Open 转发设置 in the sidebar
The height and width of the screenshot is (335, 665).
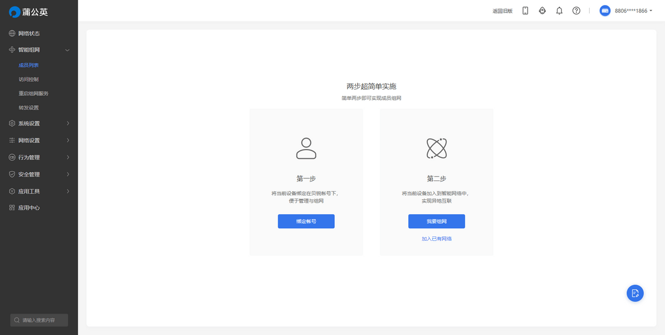(29, 107)
